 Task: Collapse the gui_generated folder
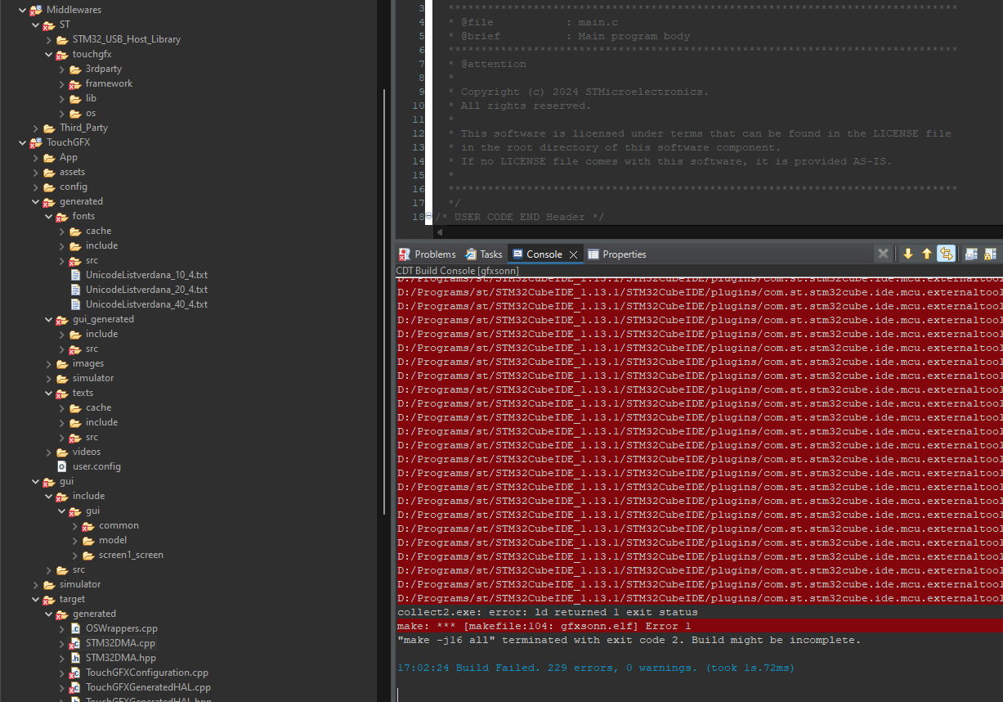coord(48,319)
